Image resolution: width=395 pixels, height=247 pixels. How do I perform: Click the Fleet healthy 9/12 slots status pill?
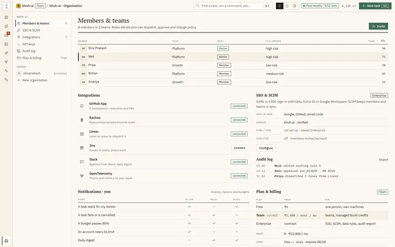[x=320, y=6]
